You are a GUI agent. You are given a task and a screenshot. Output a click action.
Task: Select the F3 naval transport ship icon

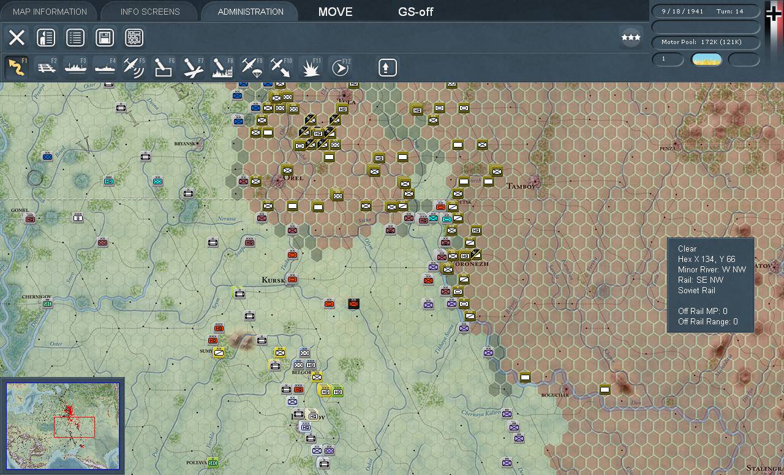tap(76, 67)
